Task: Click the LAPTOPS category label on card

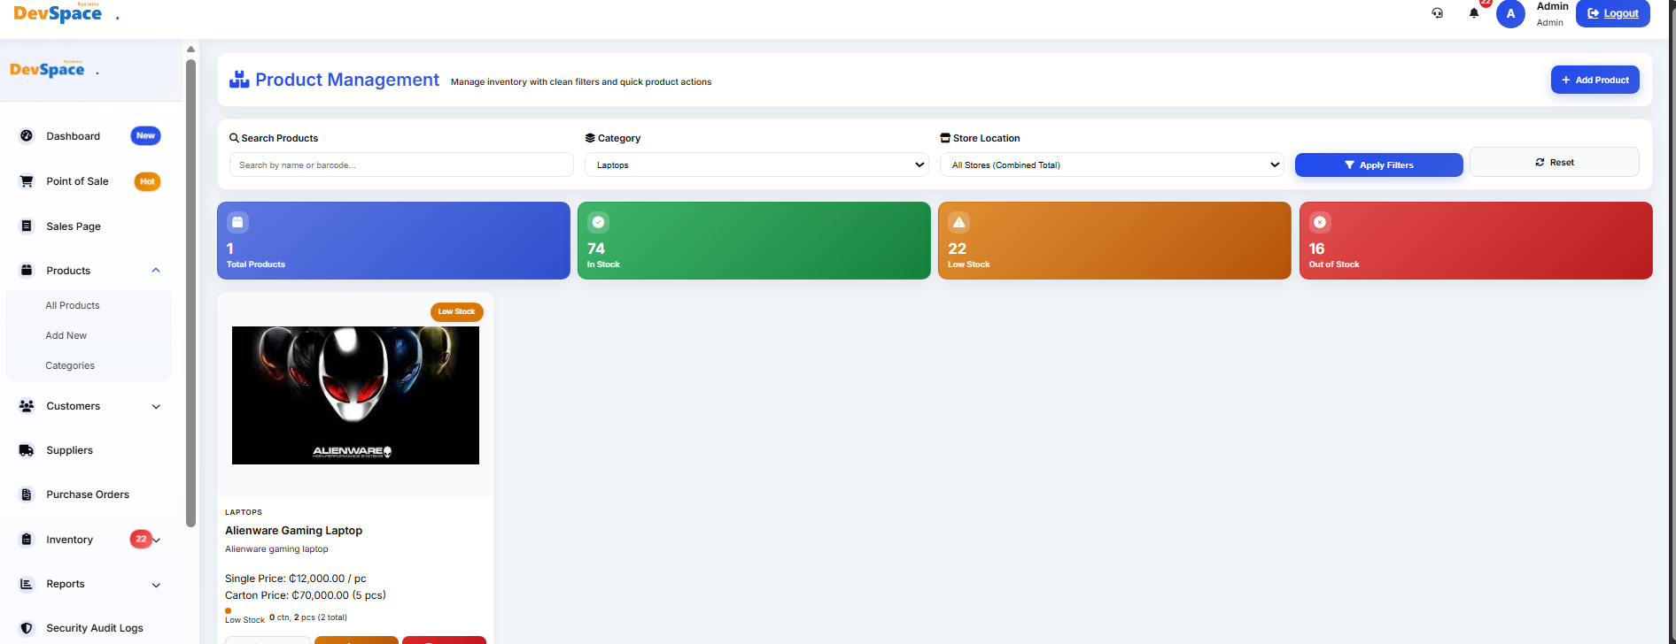Action: tap(244, 512)
